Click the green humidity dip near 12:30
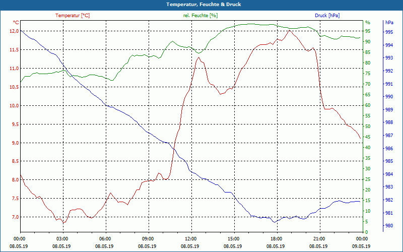The height and width of the screenshot is (252, 403). coord(198,53)
